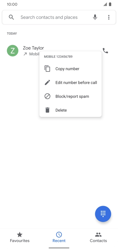Select Block/report spam option

click(x=71, y=96)
